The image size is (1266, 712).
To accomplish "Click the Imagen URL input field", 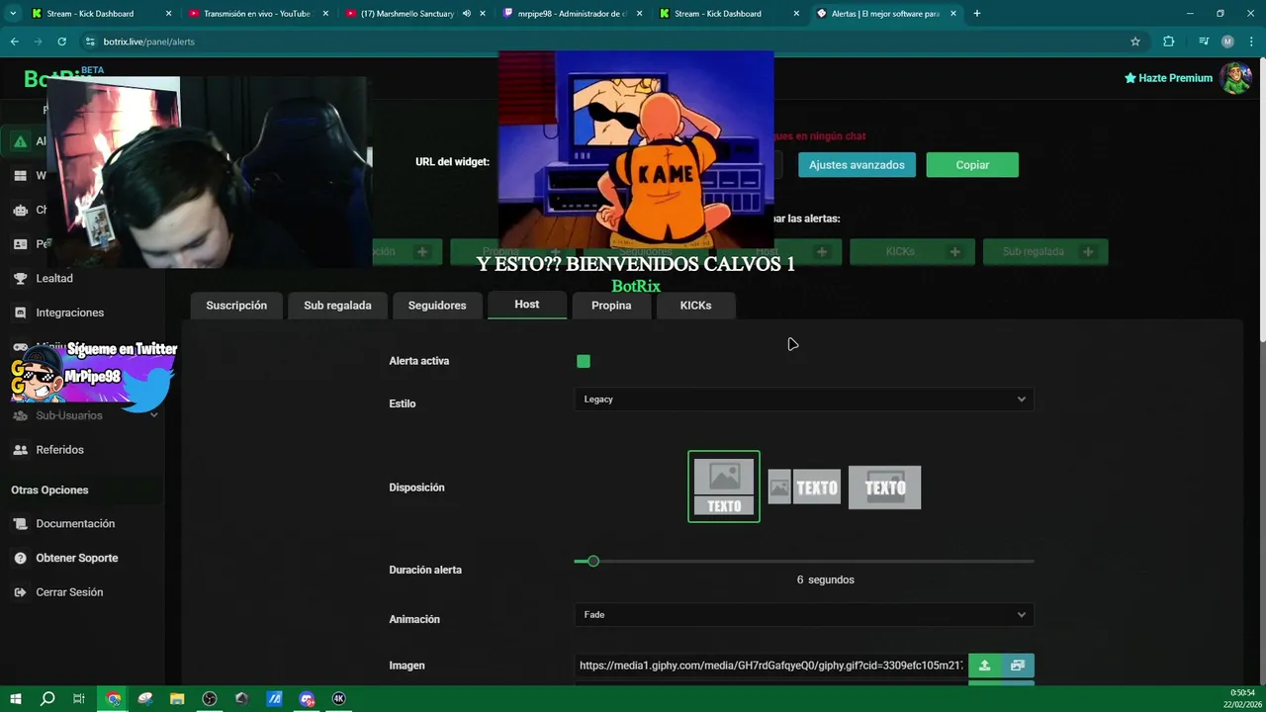I will [770, 666].
